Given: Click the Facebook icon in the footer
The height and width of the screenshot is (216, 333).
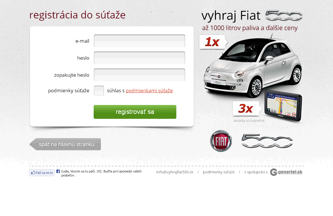Looking at the screenshot, I should (58, 171).
